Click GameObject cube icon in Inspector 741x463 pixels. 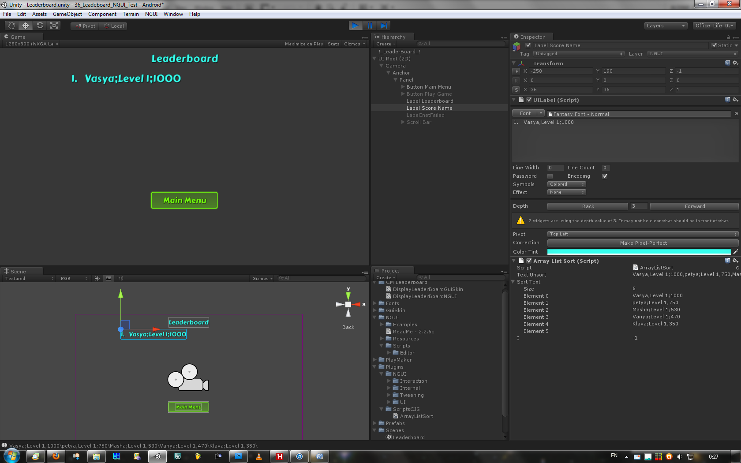pos(516,47)
